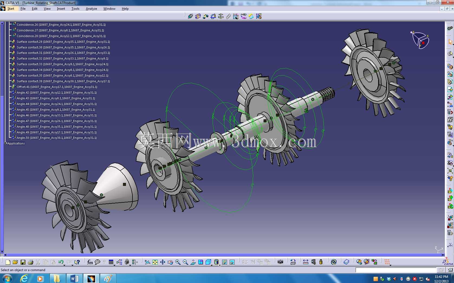Click the Change Constraint icon
This screenshot has width=454, height=283.
click(251, 16)
